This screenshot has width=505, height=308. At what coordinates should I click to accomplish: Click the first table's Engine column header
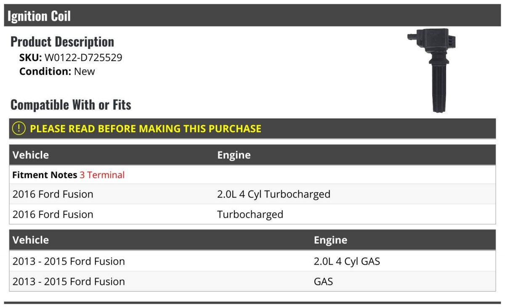click(234, 155)
